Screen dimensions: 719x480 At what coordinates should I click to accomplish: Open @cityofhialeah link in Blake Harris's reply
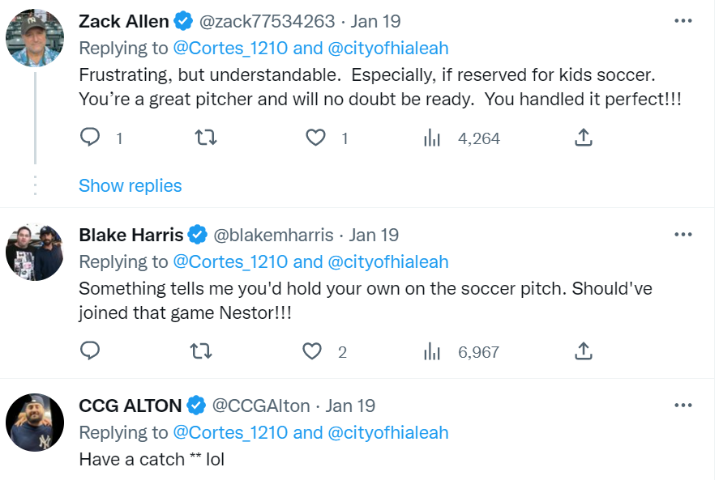[x=387, y=261]
